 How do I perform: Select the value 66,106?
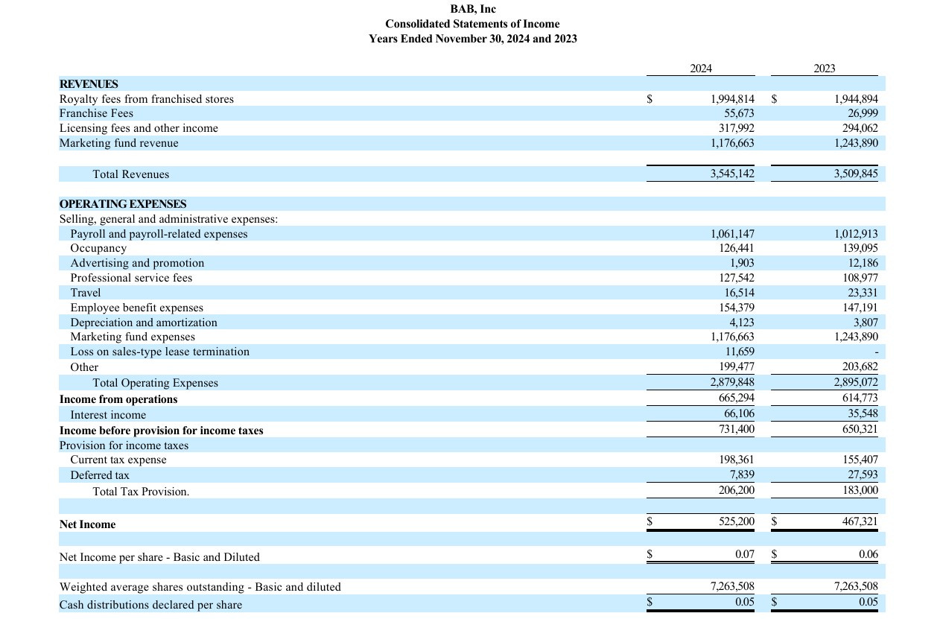coord(739,415)
